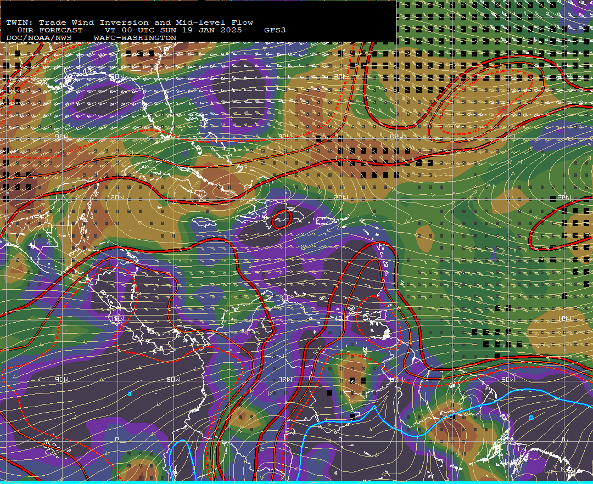Click the 'WAFC-WASHINGTON' header text
This screenshot has width=593, height=484.
(x=135, y=38)
